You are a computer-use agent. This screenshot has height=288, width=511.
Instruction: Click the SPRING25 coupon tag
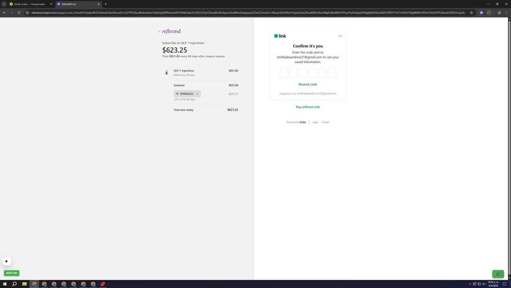[x=187, y=94]
